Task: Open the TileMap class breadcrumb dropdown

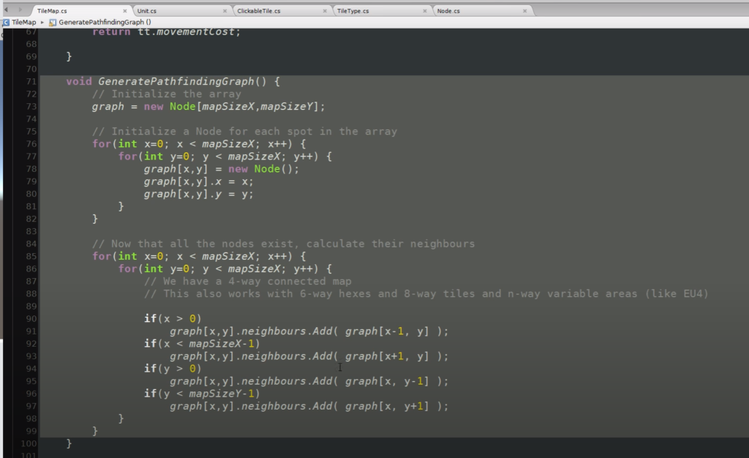Action: [23, 22]
